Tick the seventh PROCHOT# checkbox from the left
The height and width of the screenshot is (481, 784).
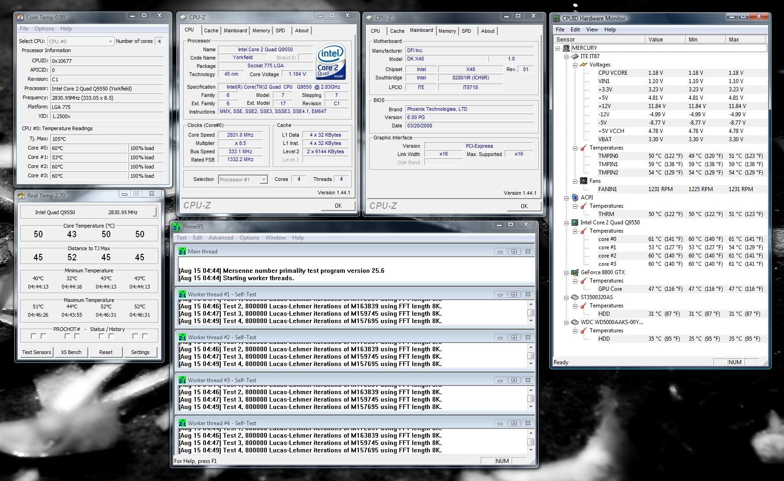(x=135, y=336)
